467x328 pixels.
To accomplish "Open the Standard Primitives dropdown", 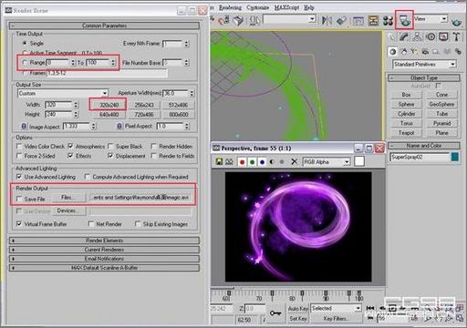I will [x=424, y=64].
